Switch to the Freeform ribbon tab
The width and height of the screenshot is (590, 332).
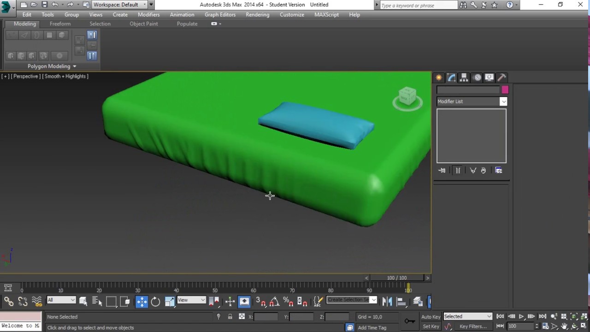pos(60,24)
